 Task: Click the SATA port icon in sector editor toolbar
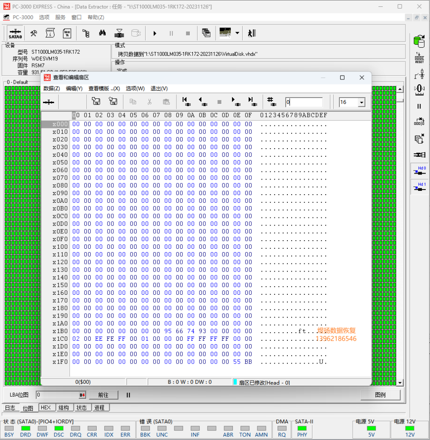(49, 102)
